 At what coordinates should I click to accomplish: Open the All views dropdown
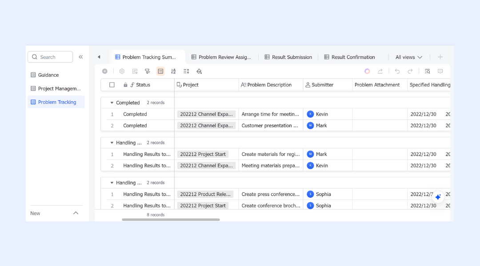(x=409, y=57)
